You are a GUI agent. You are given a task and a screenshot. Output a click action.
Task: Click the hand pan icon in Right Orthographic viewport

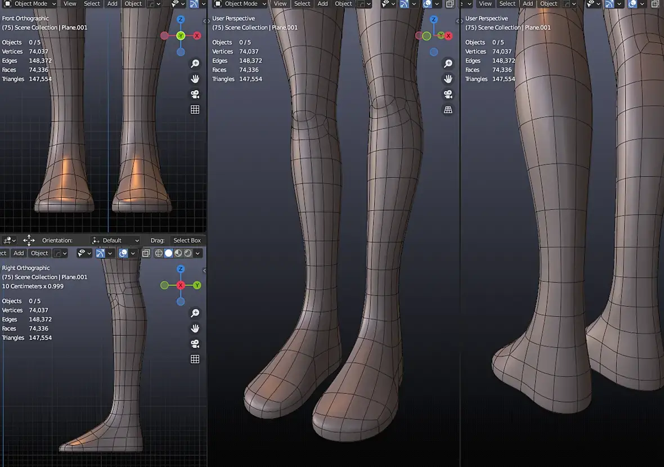click(195, 328)
